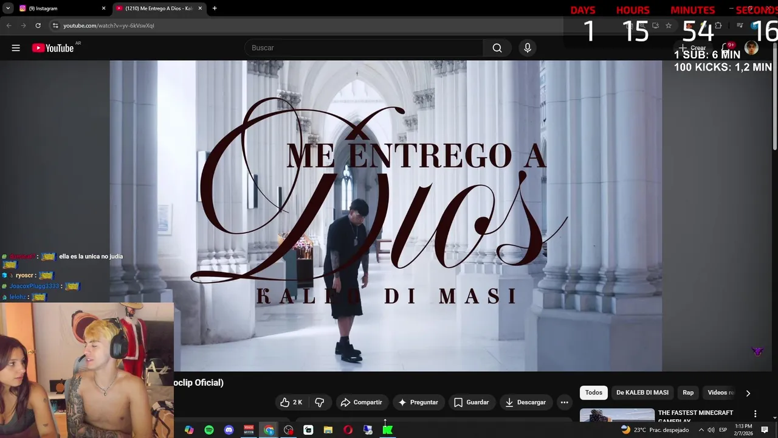Open File Explorer from the taskbar
Viewport: 778px width, 438px height.
[328, 430]
